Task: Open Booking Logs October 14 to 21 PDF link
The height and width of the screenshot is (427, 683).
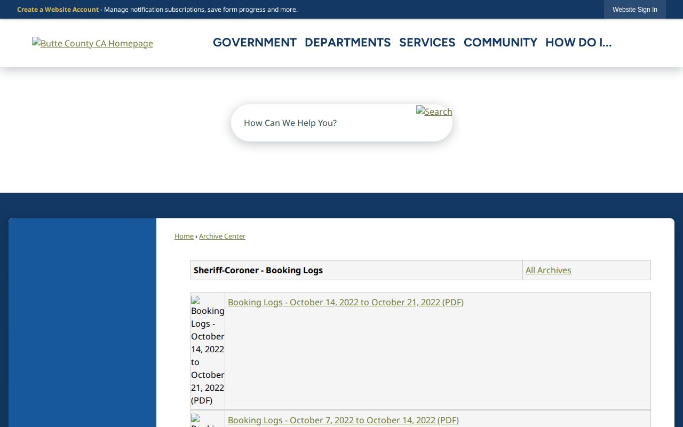Action: (x=346, y=302)
